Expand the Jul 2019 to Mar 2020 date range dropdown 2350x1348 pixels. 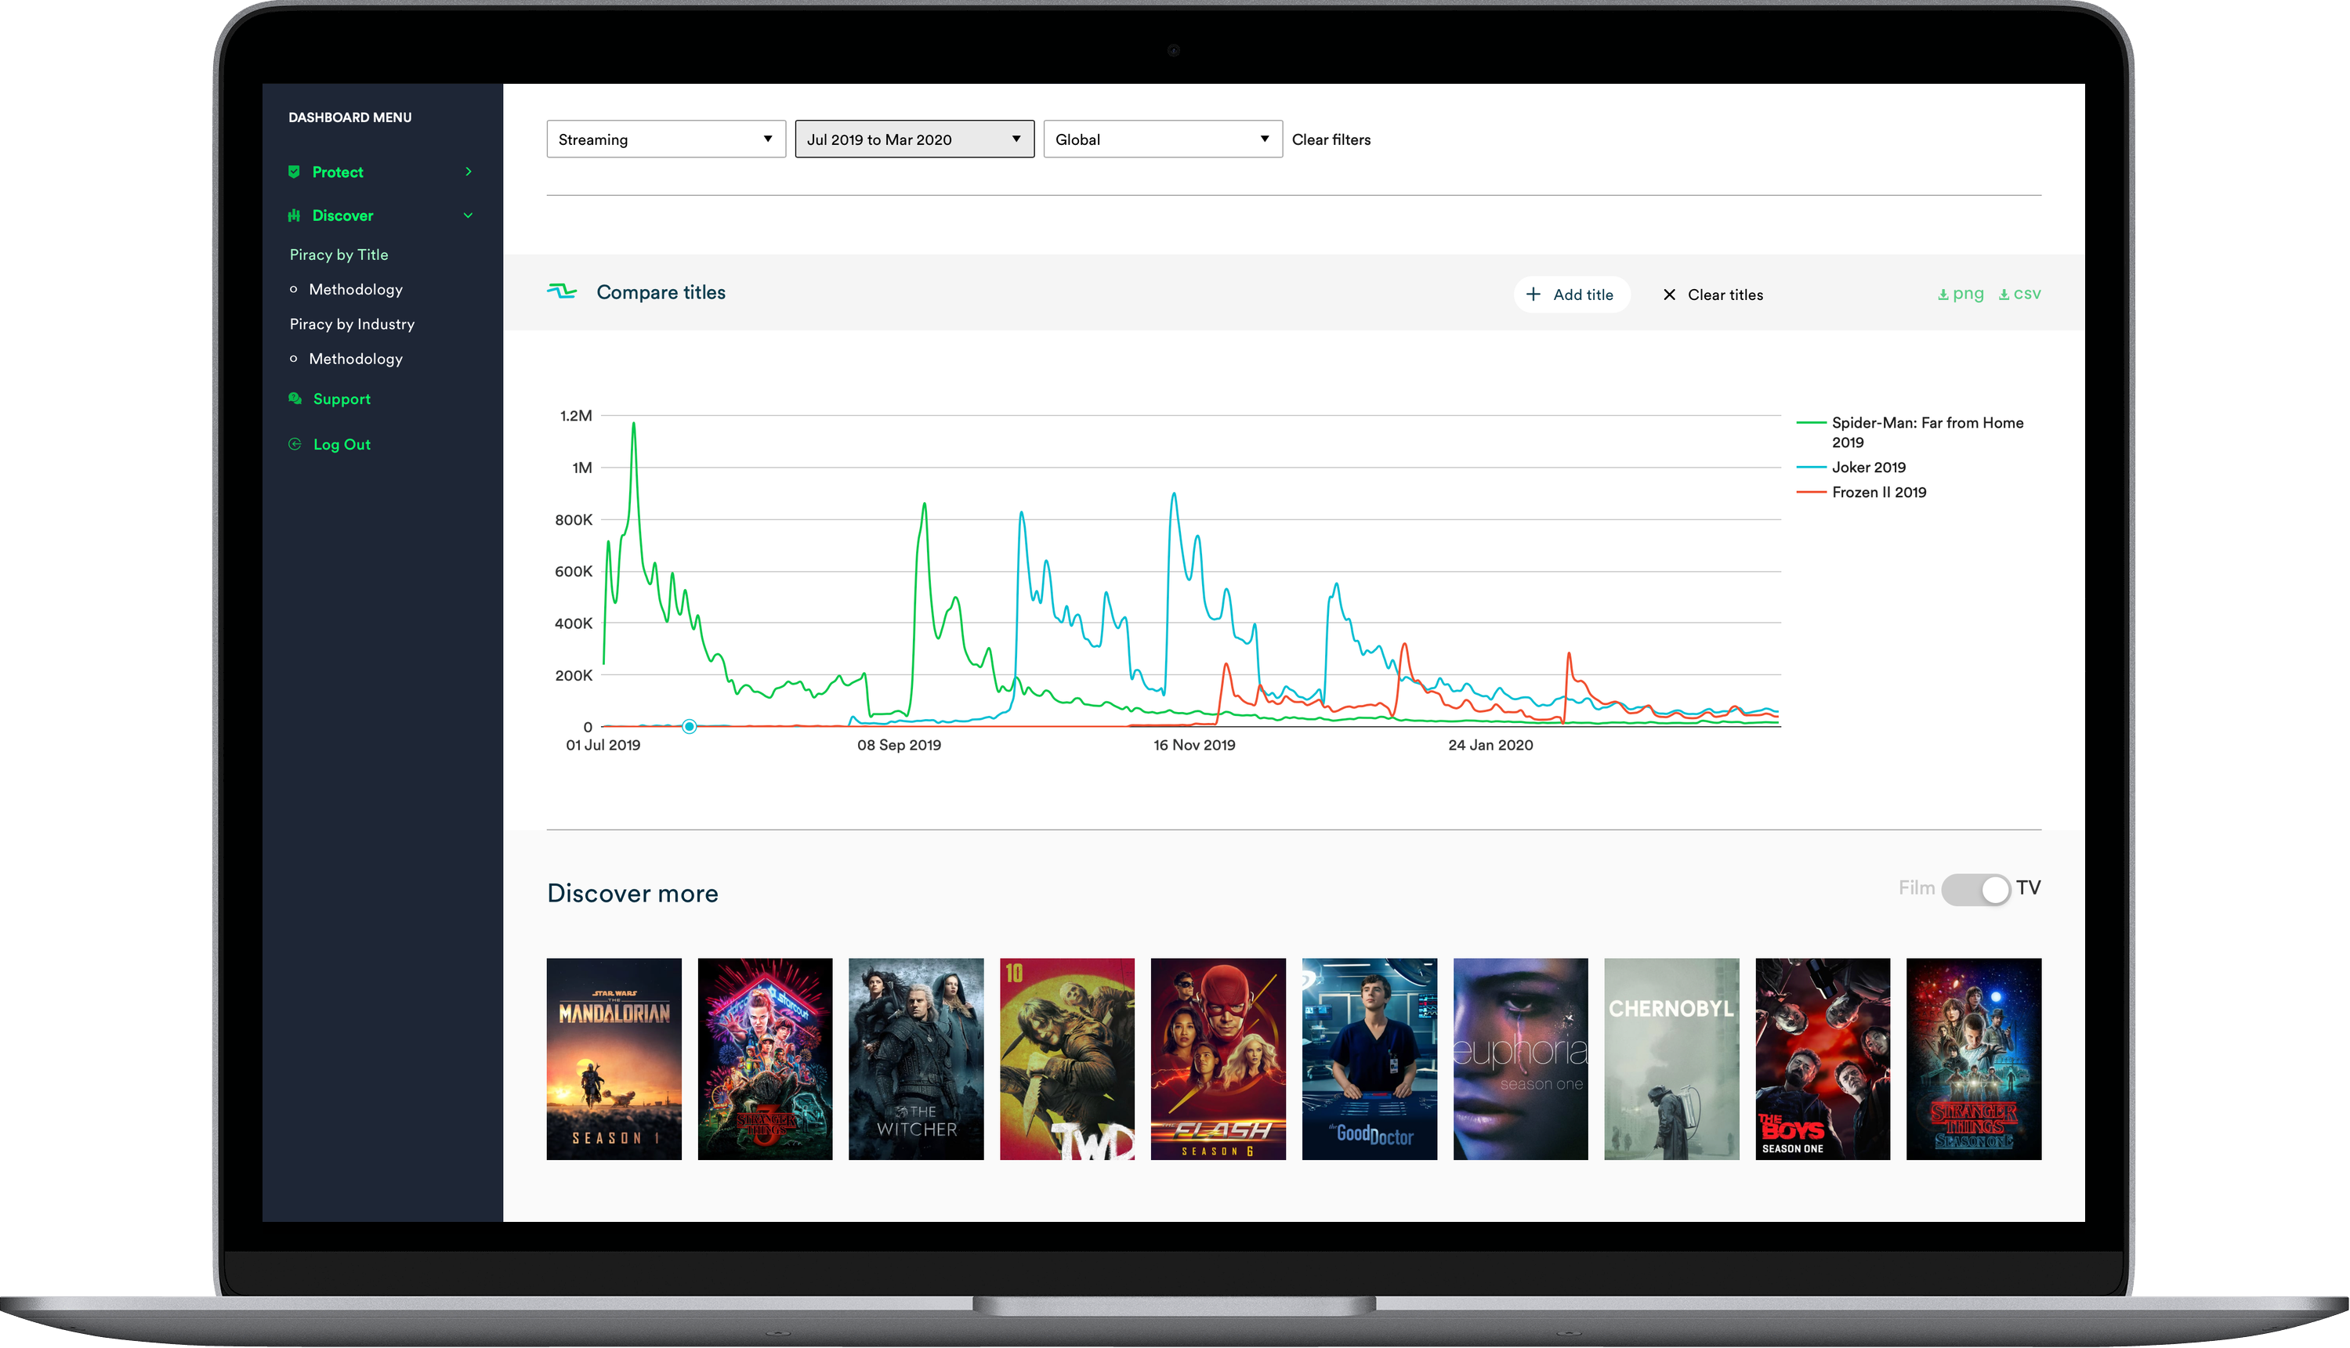coord(912,139)
